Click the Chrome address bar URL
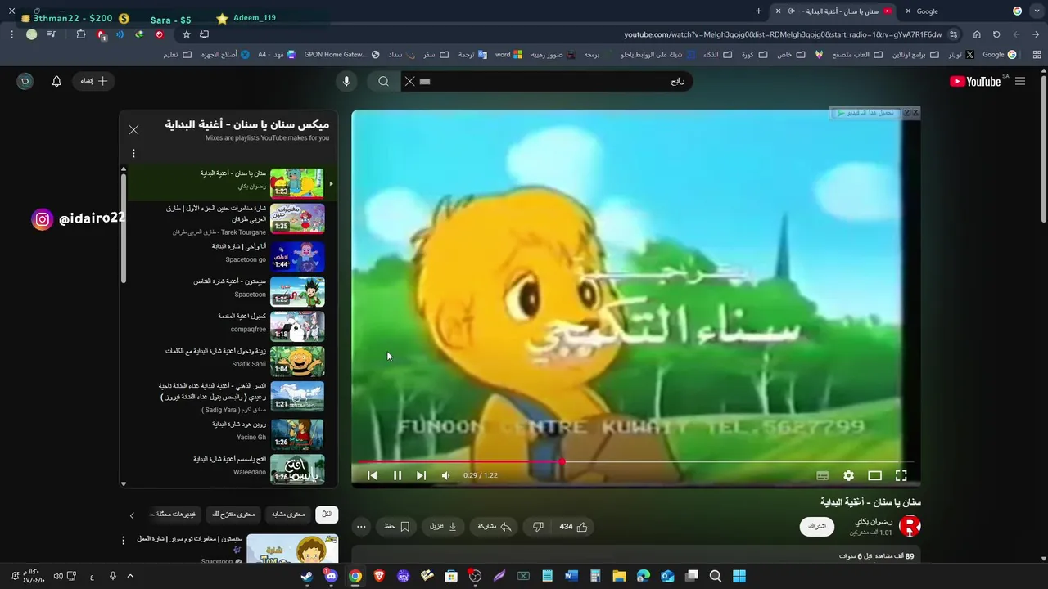 pyautogui.click(x=783, y=34)
